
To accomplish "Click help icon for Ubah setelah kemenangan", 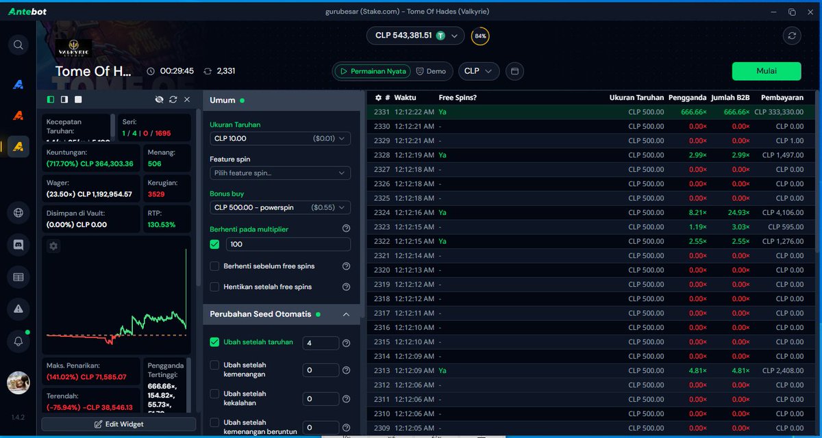I will pos(346,370).
